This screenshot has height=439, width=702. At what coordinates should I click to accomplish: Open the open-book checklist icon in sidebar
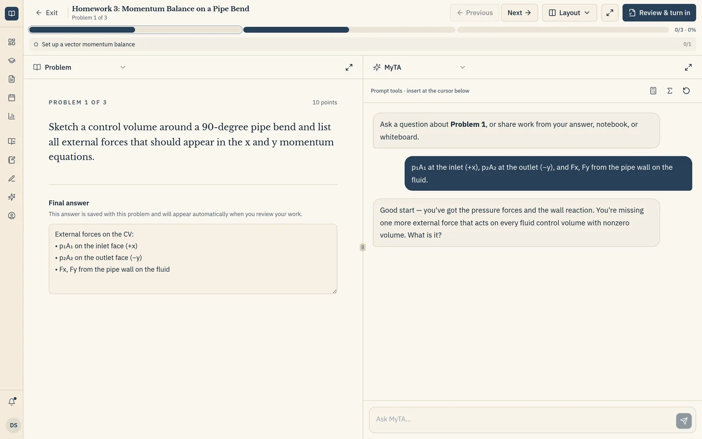click(x=12, y=141)
